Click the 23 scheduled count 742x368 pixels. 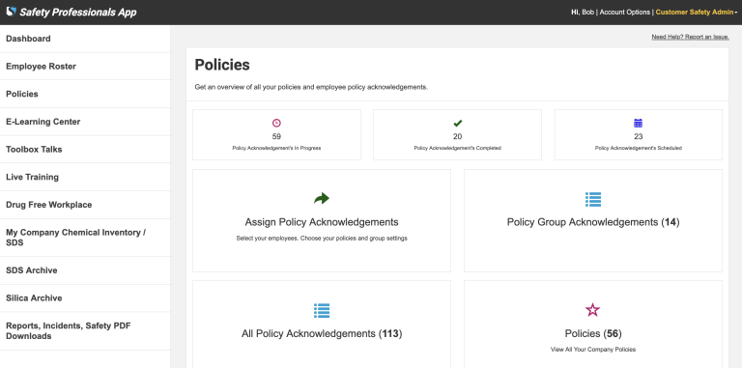[x=639, y=137]
